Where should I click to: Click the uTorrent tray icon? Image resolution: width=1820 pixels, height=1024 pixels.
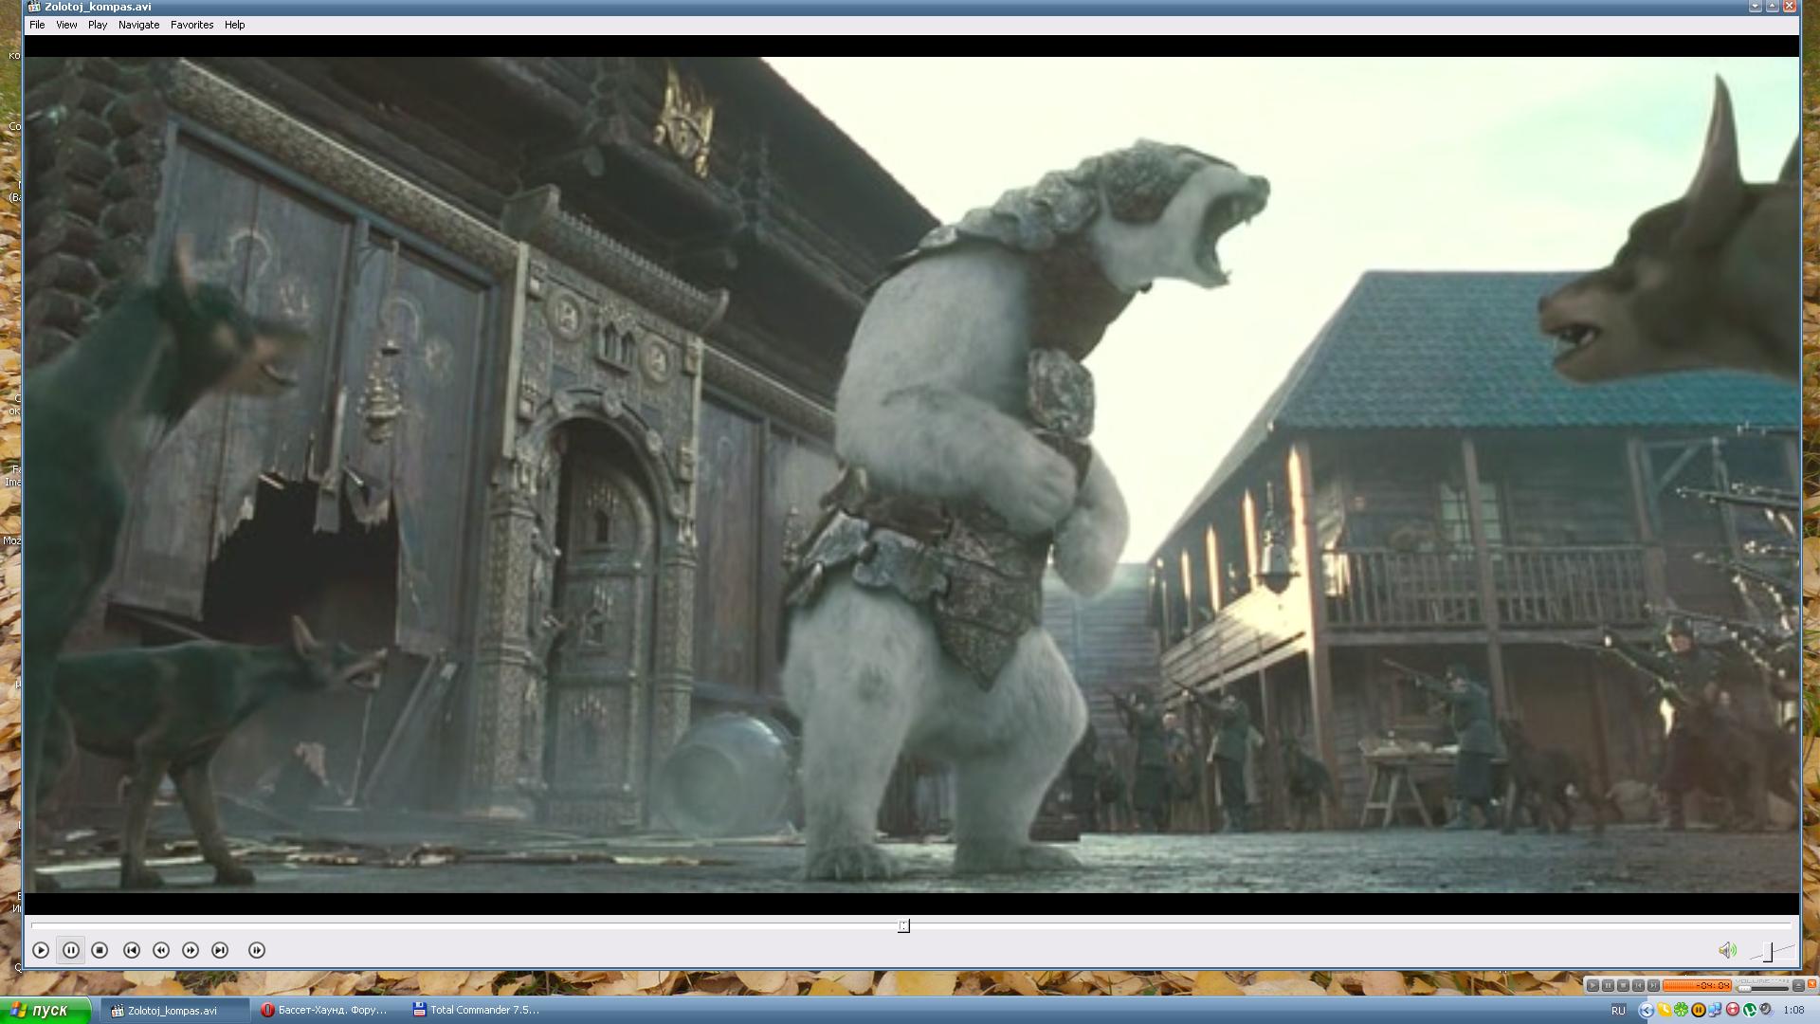pos(1750,1010)
